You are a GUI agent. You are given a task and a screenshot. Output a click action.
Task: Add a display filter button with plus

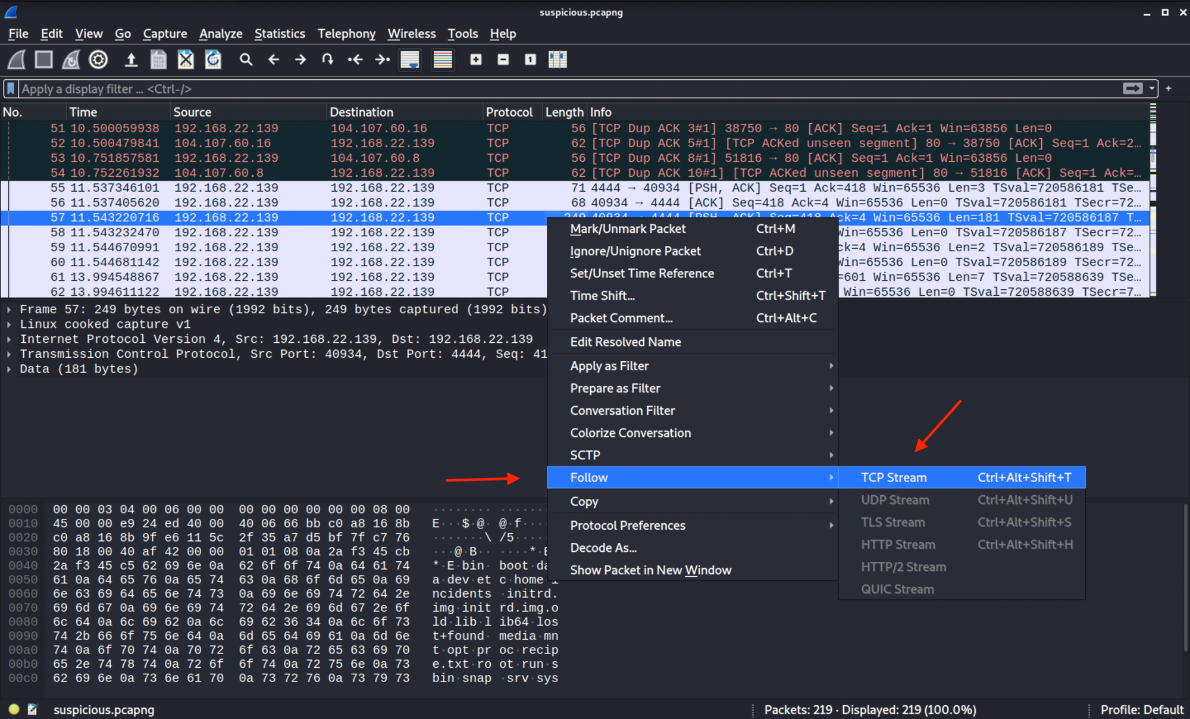[x=1169, y=89]
